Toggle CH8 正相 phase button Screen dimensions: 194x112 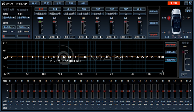coord(137,37)
